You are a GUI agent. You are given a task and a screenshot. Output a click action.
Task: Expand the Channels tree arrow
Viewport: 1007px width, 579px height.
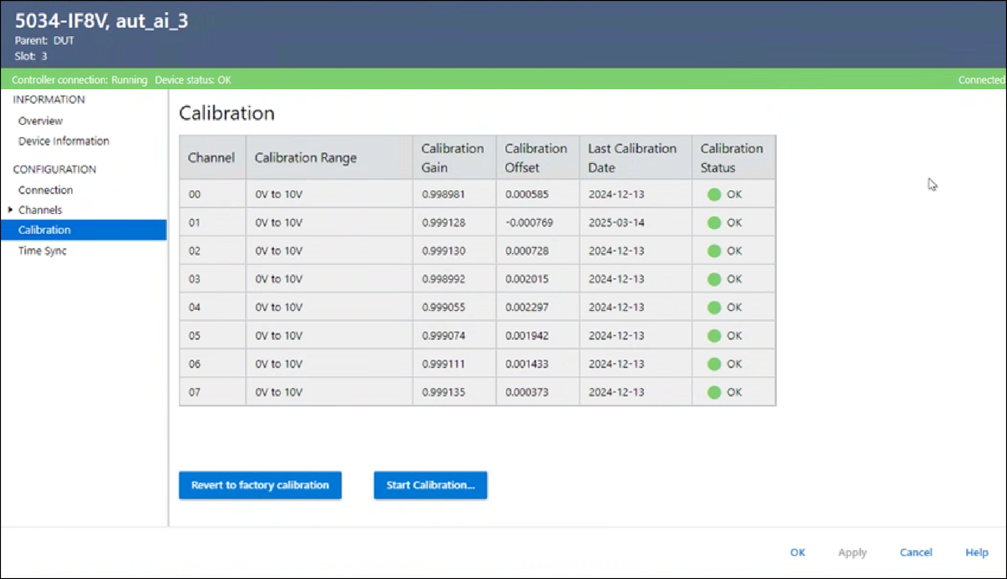point(10,210)
